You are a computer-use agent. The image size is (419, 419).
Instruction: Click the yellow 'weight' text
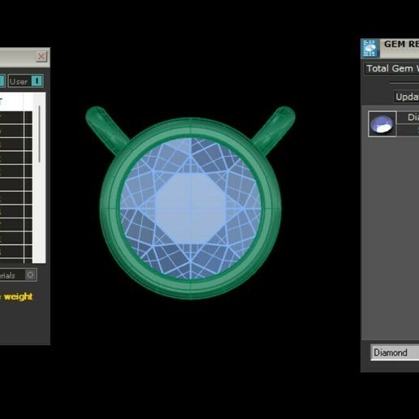tap(18, 296)
